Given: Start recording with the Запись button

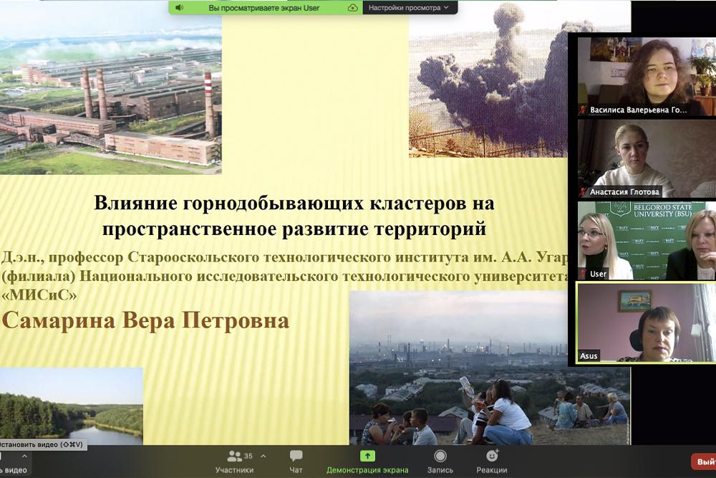Looking at the screenshot, I should pyautogui.click(x=440, y=461).
